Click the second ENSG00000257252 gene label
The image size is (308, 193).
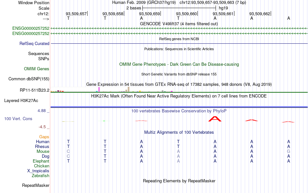click(x=31, y=34)
